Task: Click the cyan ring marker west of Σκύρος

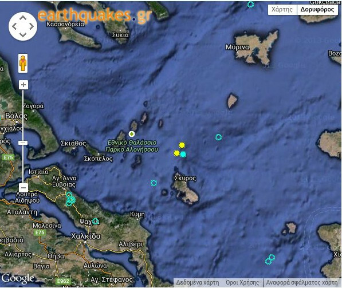Action: click(x=154, y=183)
